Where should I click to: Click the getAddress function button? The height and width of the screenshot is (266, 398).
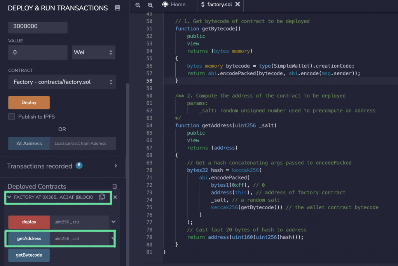(x=29, y=238)
